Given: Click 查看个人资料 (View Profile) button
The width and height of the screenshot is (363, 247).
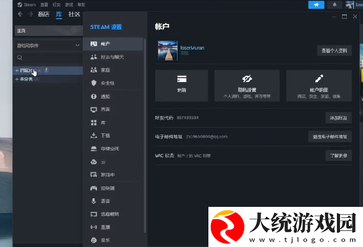Looking at the screenshot, I should click(x=335, y=51).
